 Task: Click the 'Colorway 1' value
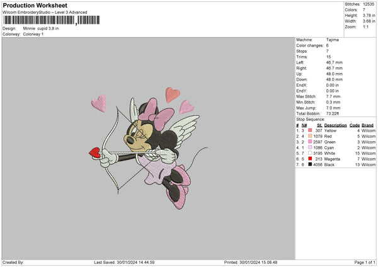click(33, 34)
